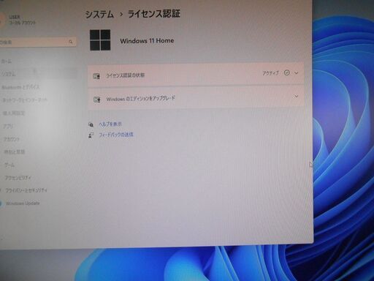Open 時刻と言語 in the sidebar

coord(15,152)
